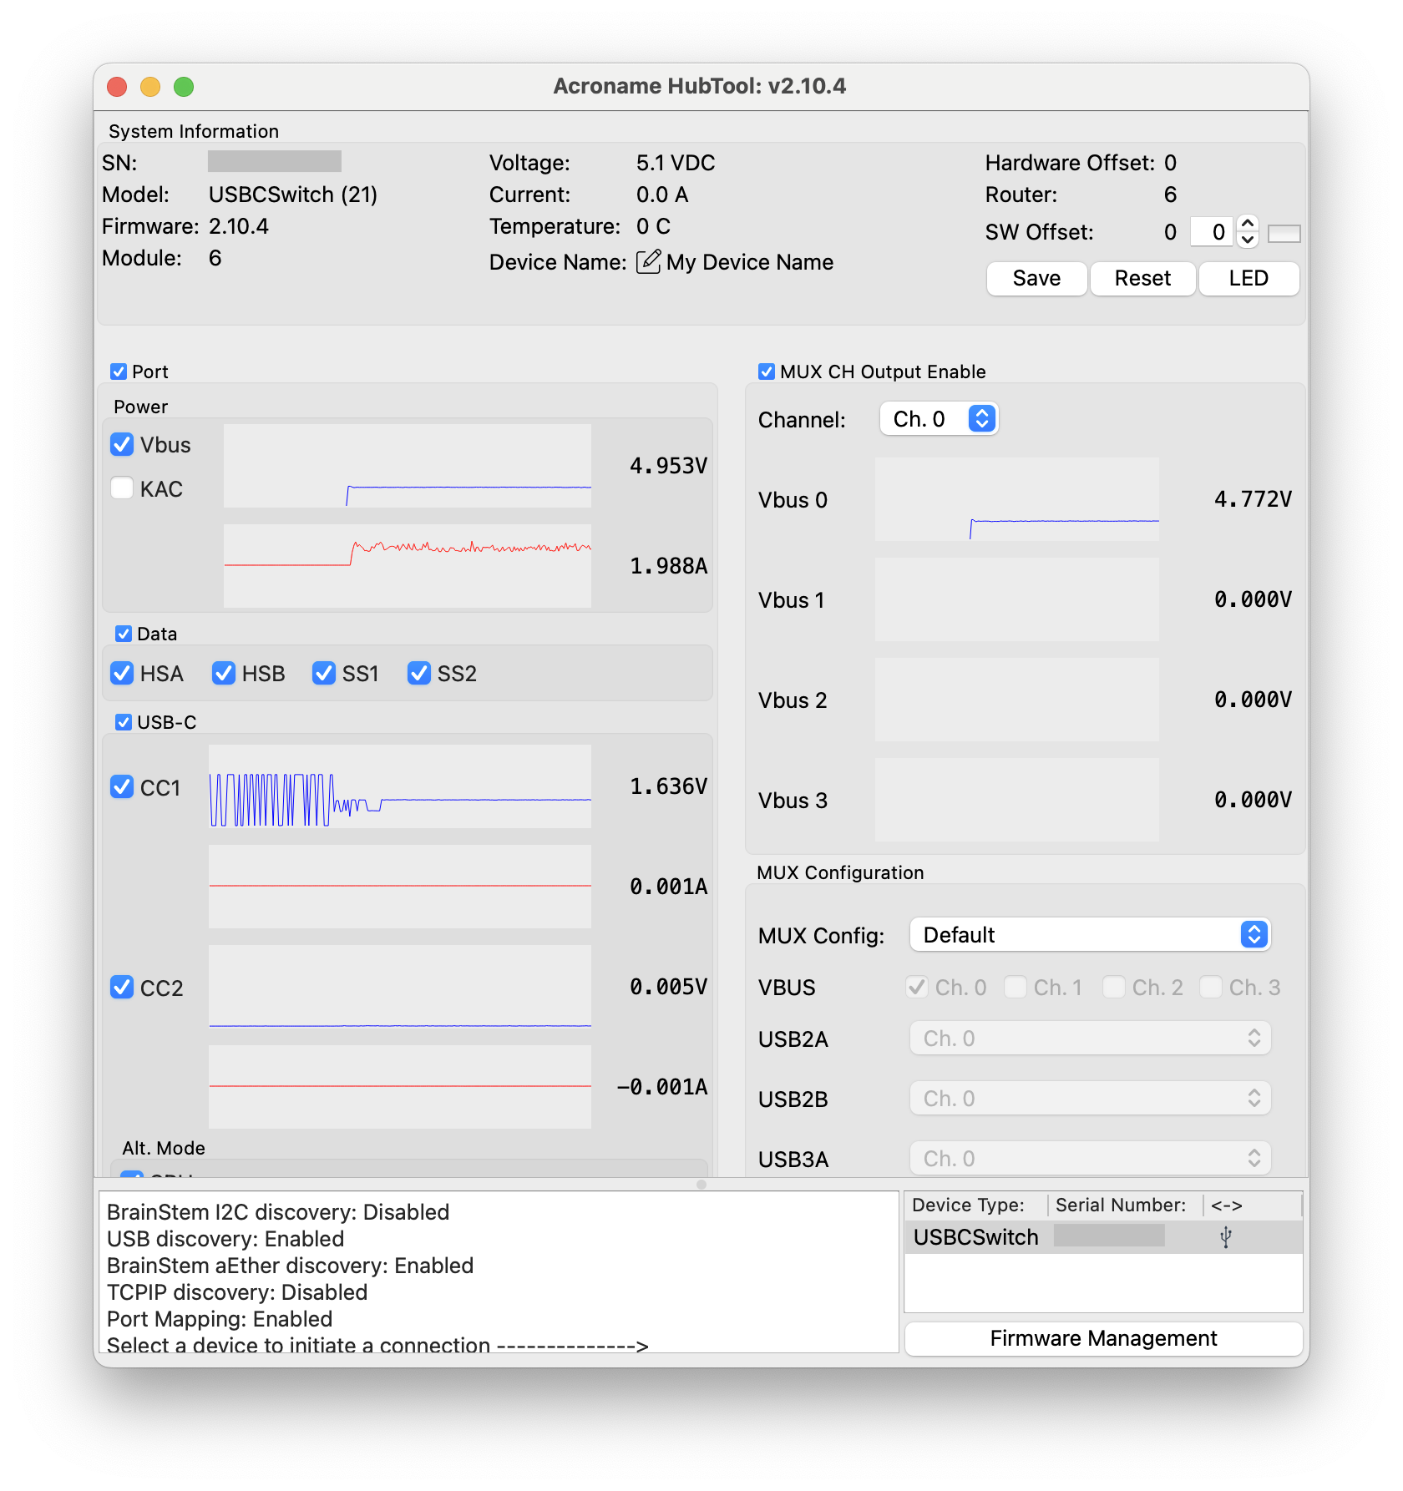The width and height of the screenshot is (1403, 1491).
Task: Increment the SW Offset stepper up arrow
Action: point(1248,224)
